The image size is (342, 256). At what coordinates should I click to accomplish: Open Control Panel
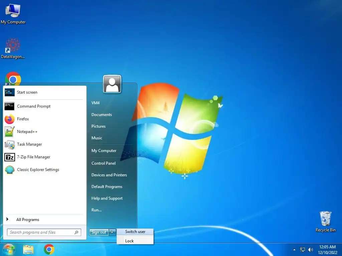104,163
